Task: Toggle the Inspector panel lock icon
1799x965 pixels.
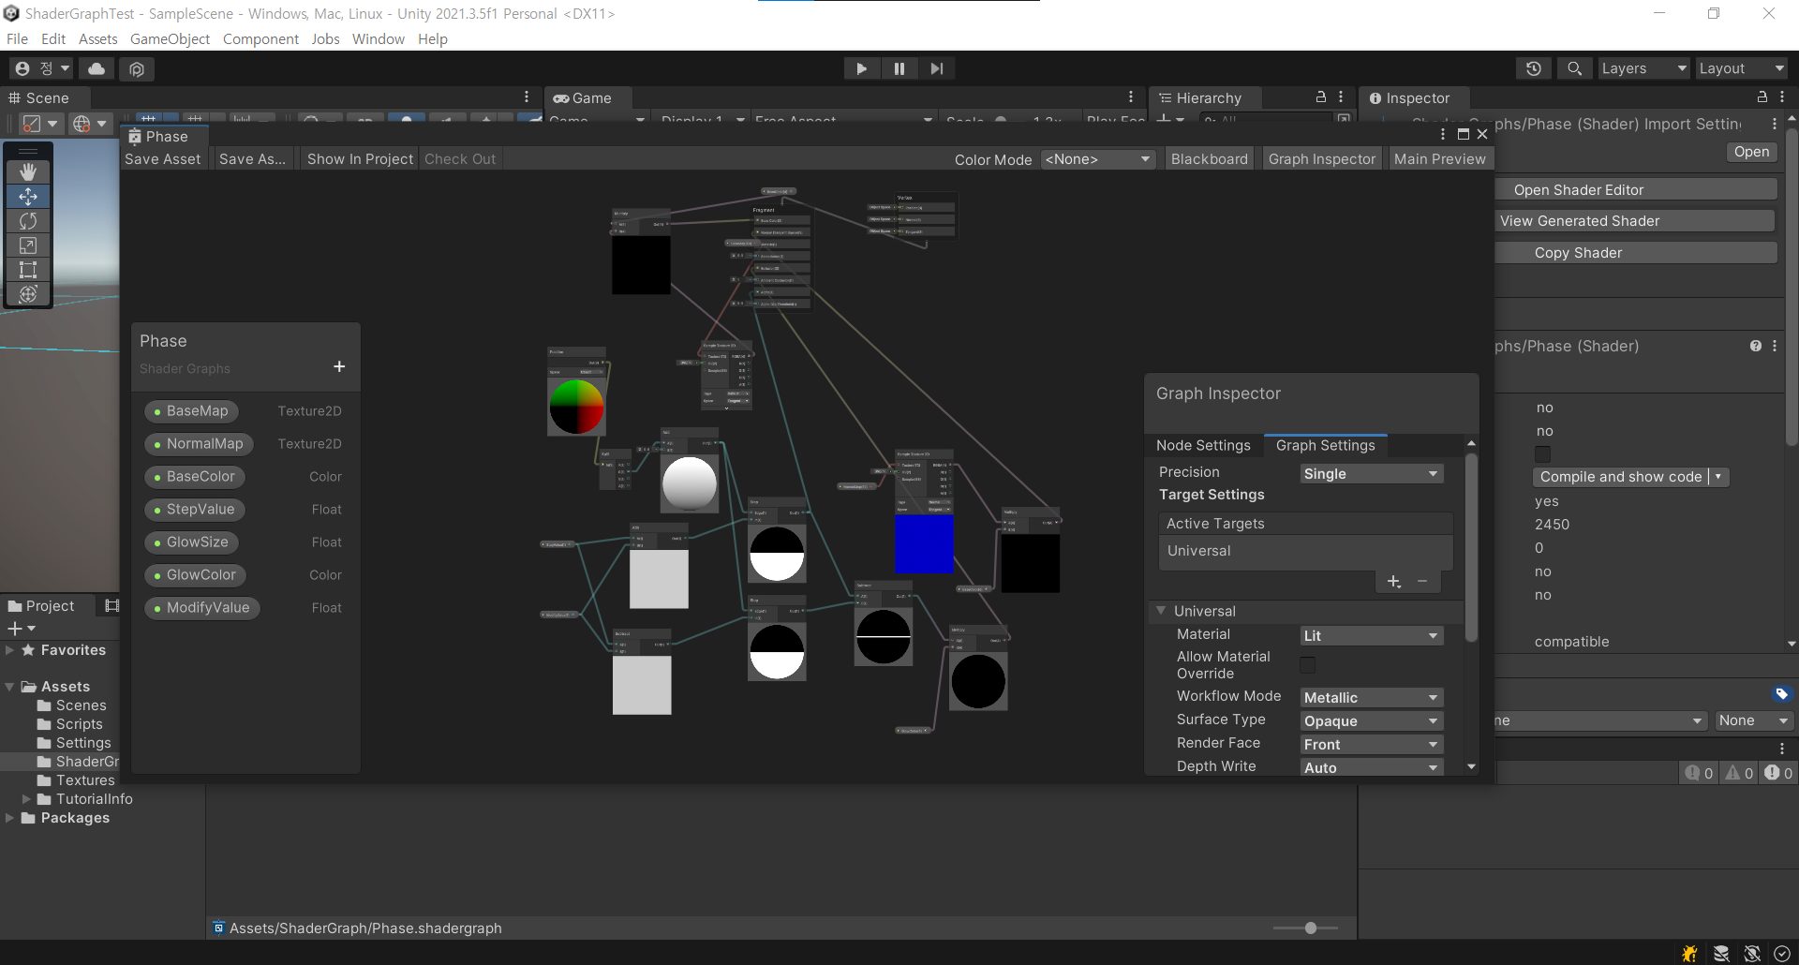Action: pos(1762,97)
